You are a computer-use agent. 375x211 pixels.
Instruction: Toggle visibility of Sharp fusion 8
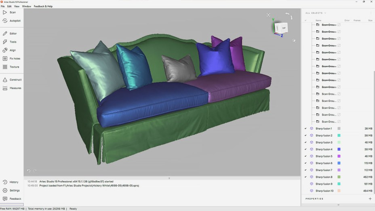305,177
